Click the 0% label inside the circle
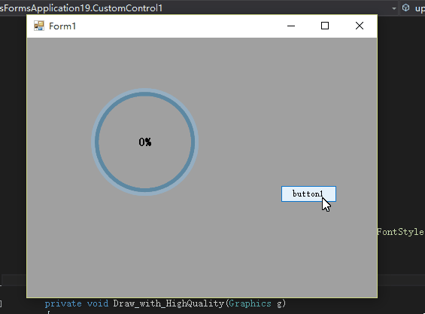Viewport: 425px width, 314px height. [145, 142]
